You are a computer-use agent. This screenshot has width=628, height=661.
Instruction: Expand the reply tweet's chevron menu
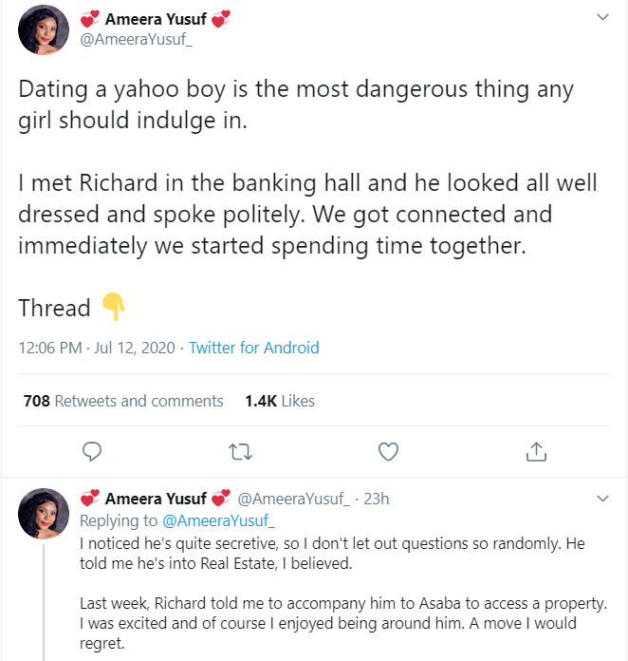click(x=601, y=498)
